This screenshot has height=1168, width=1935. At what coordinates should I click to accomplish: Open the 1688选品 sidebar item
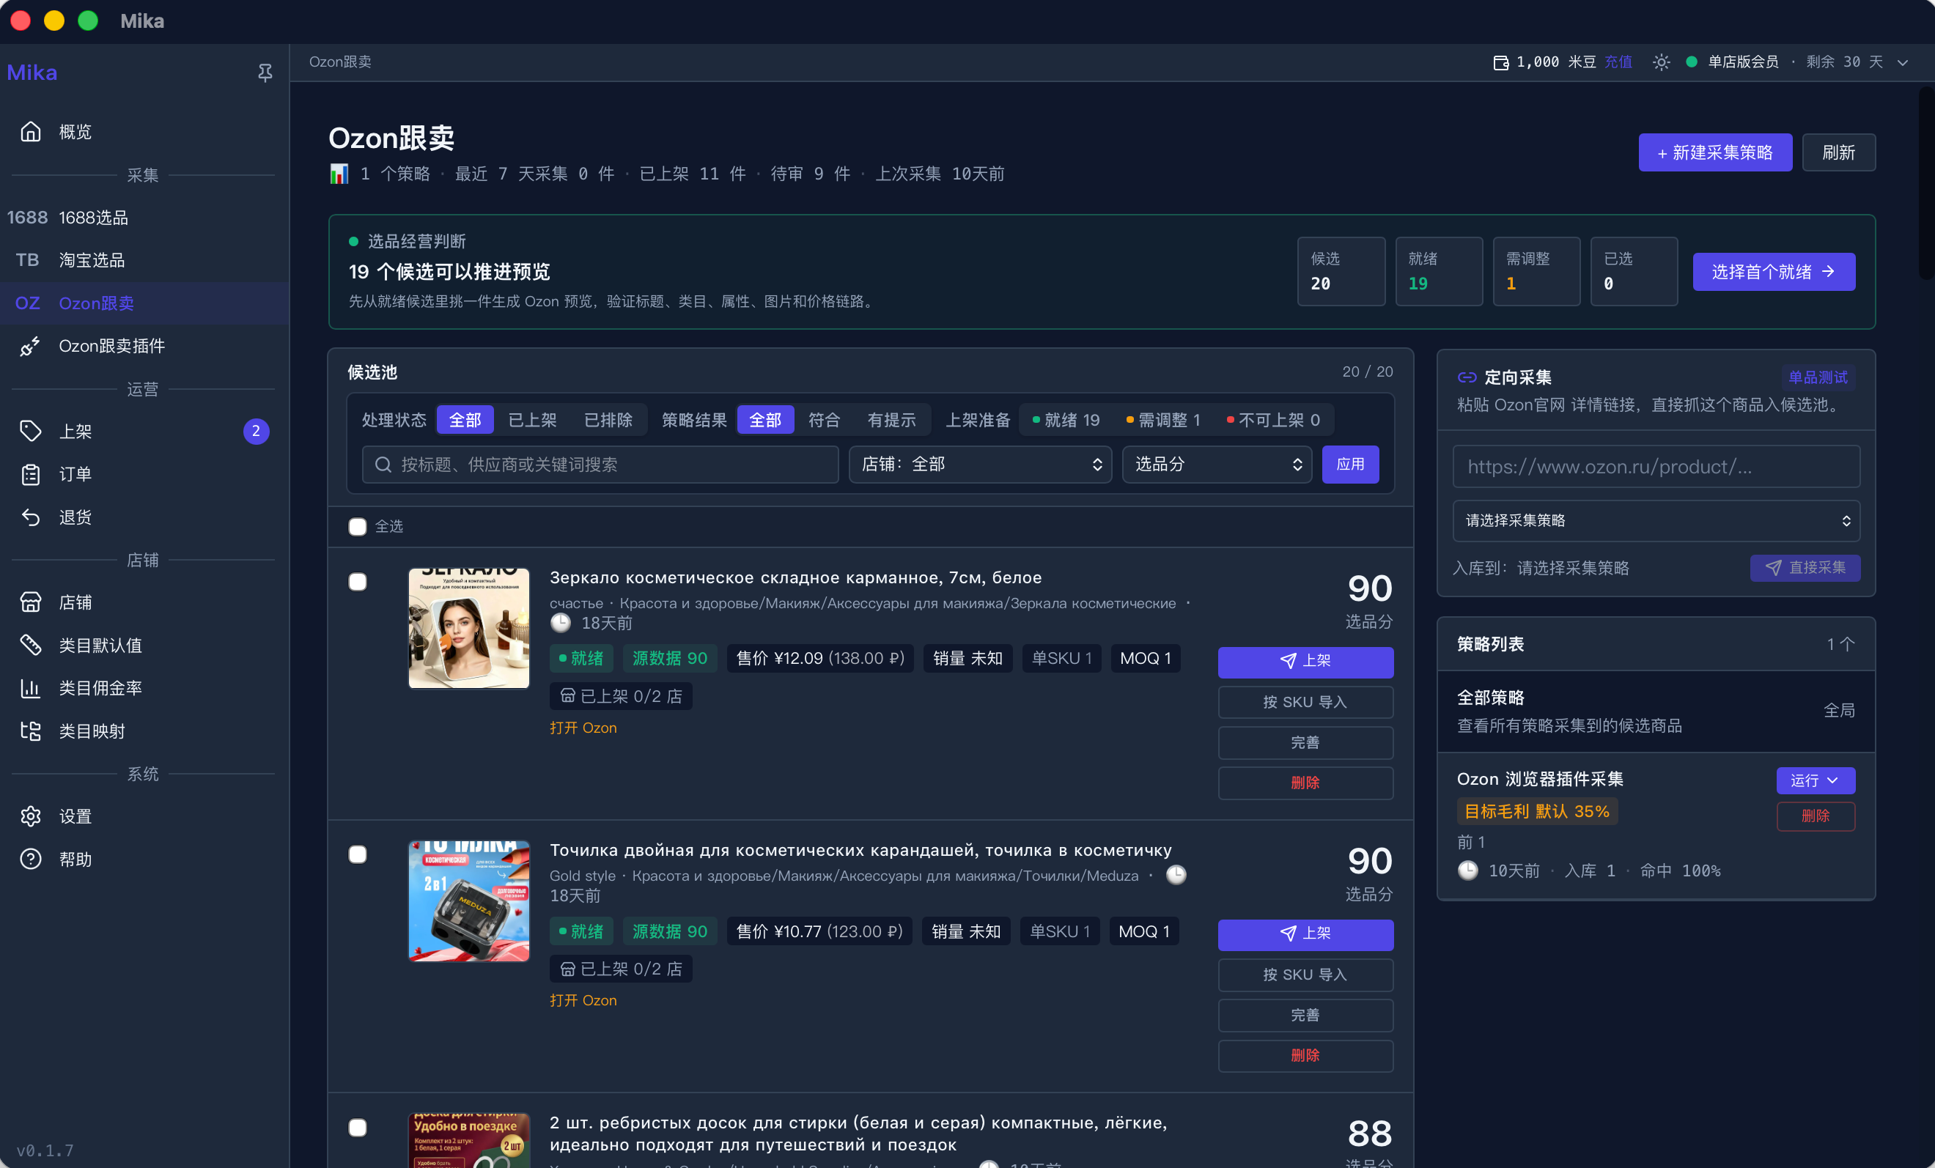click(144, 218)
